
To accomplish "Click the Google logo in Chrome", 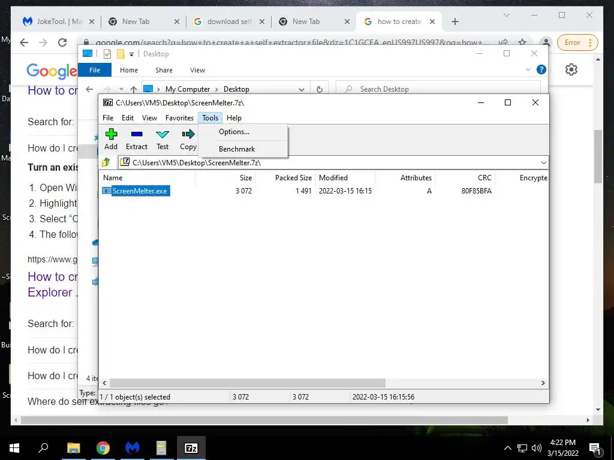I will tap(52, 71).
